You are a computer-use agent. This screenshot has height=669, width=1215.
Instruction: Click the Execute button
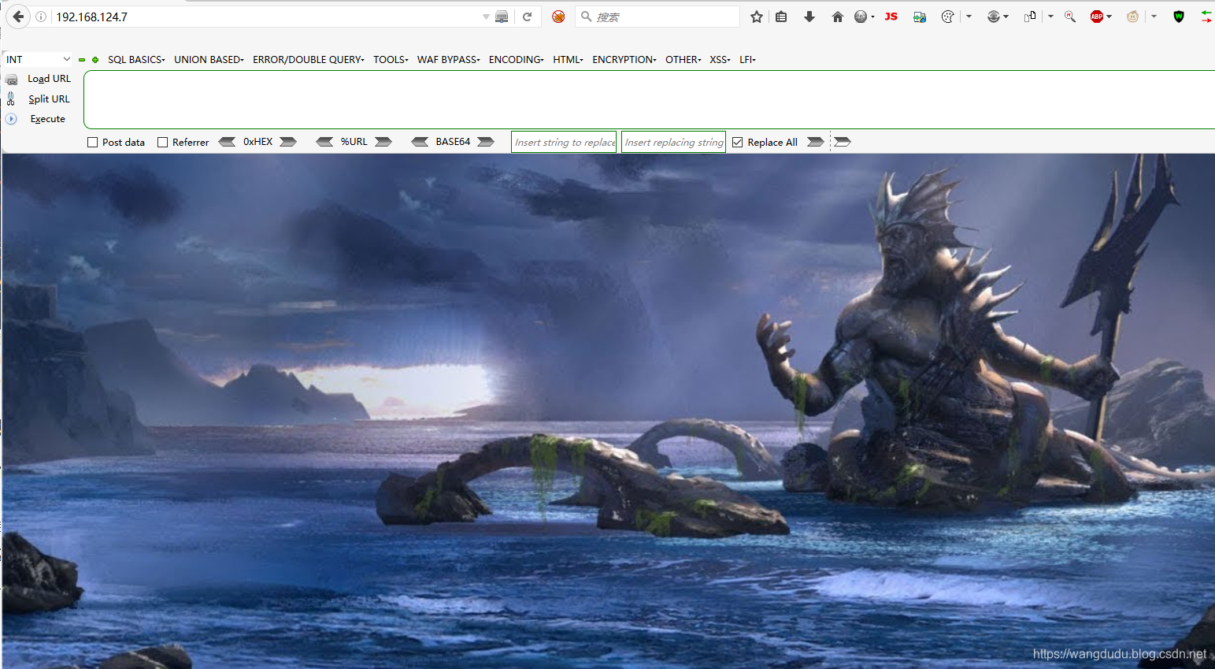(47, 119)
